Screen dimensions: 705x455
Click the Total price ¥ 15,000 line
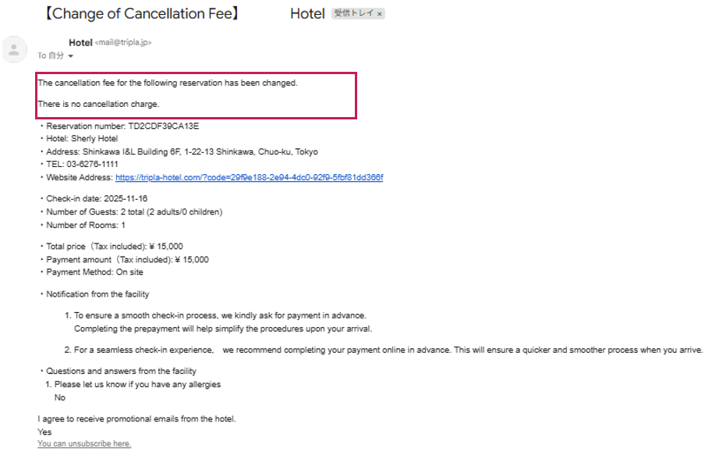tap(114, 247)
